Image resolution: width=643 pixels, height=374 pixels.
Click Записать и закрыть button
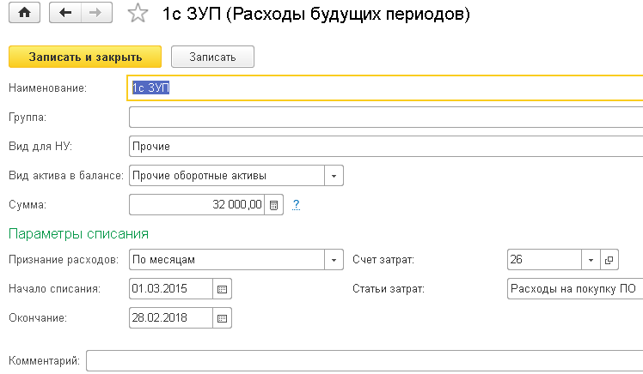pos(85,57)
